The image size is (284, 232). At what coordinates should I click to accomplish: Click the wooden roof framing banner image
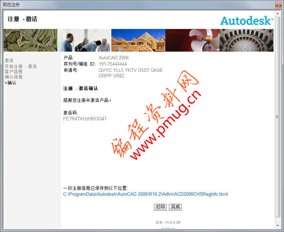point(138,40)
